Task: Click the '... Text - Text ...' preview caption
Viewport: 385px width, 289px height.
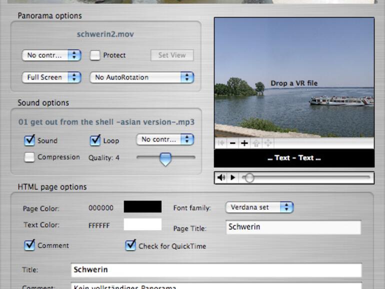Action: click(294, 158)
